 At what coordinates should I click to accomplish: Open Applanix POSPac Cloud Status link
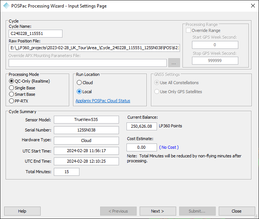click(x=103, y=101)
